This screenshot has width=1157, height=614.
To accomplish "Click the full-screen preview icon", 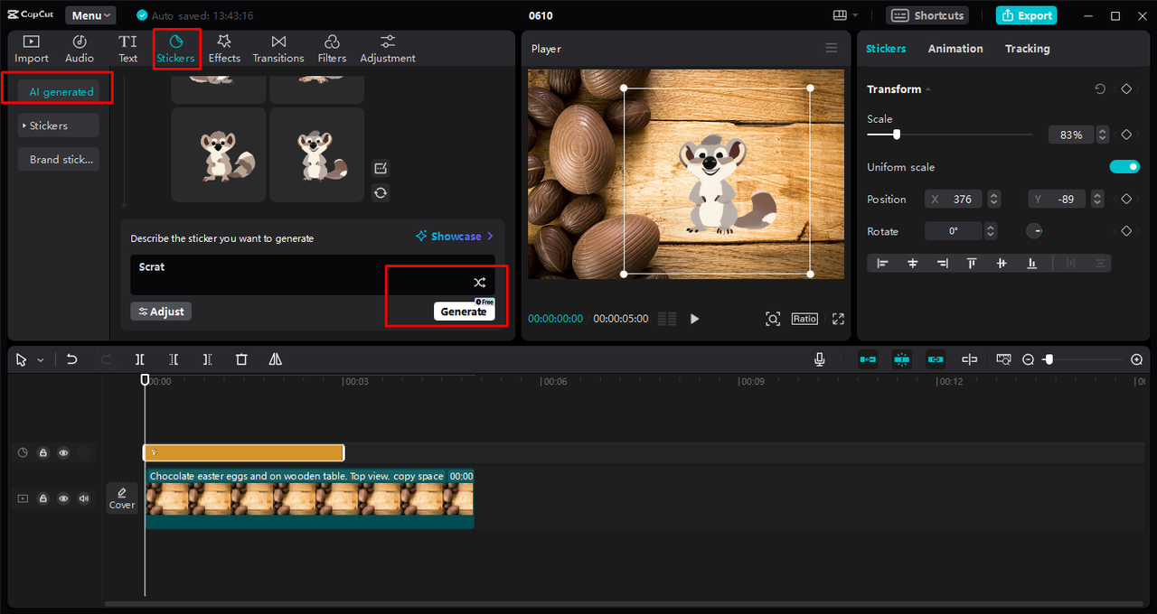I will (838, 319).
